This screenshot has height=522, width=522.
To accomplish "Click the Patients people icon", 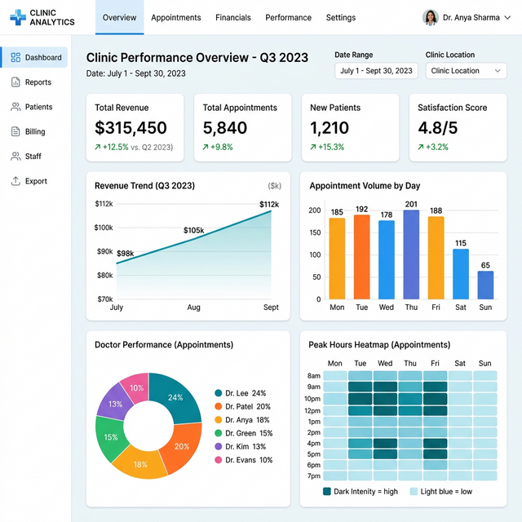I will 15,107.
